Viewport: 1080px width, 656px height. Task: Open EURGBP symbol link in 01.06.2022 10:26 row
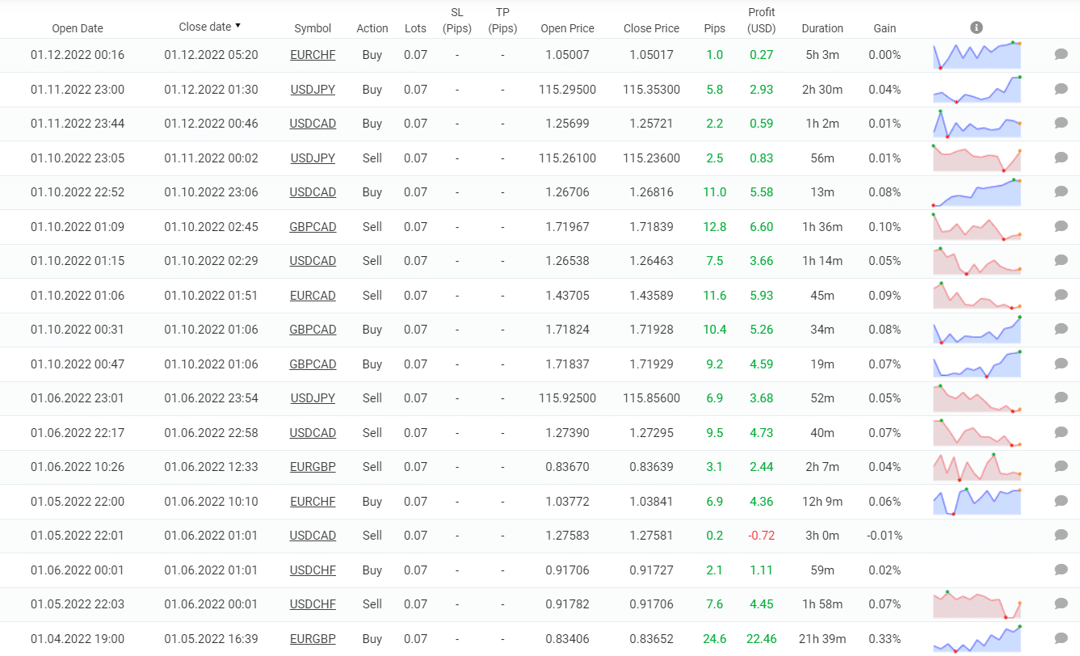[313, 467]
